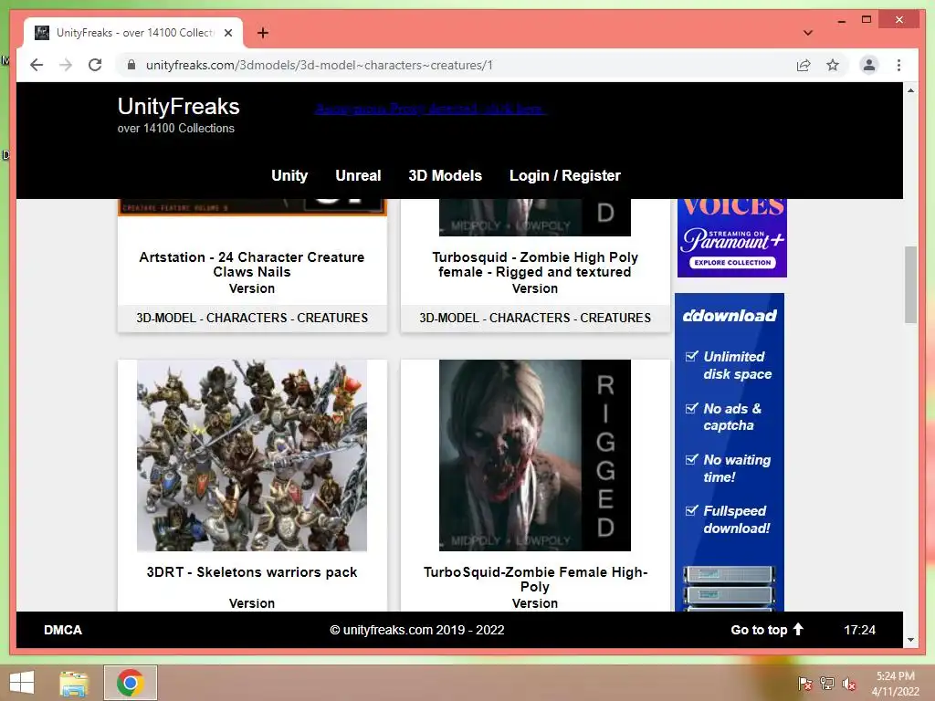Open 3DRT - Skeletons warriors pack title

pyautogui.click(x=252, y=571)
